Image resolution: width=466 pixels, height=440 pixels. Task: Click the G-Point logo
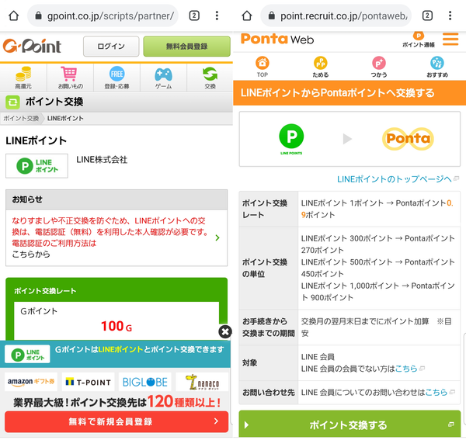[32, 47]
